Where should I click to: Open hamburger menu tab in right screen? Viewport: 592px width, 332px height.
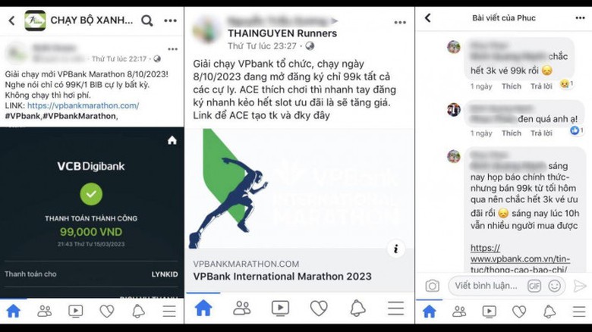click(x=579, y=312)
